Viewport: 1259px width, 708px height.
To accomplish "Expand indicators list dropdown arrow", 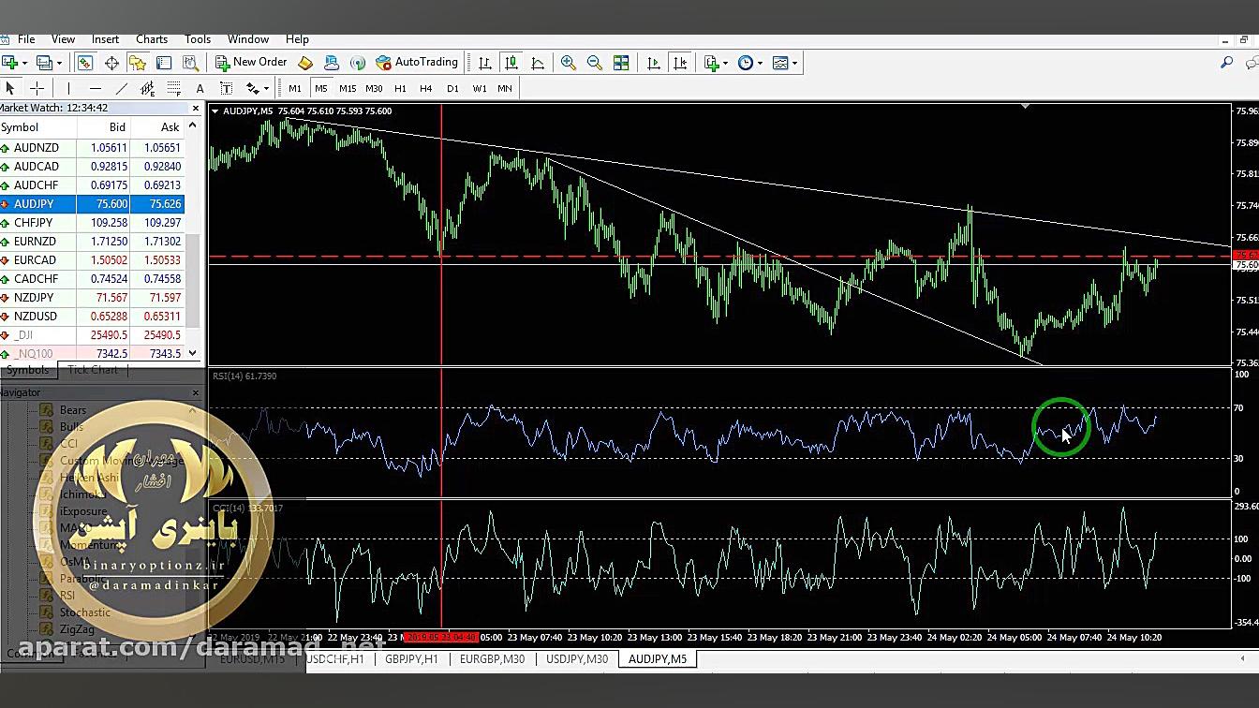I will [725, 63].
